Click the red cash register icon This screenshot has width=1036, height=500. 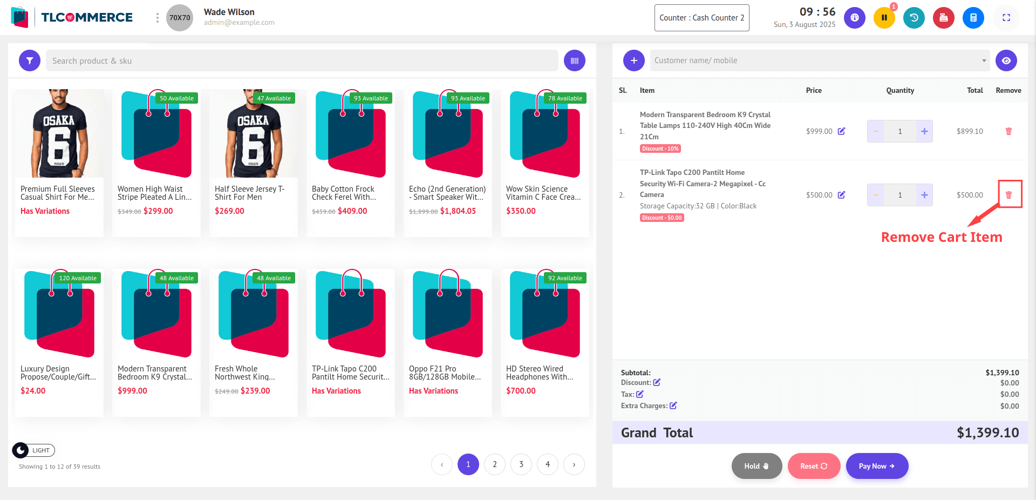(943, 18)
